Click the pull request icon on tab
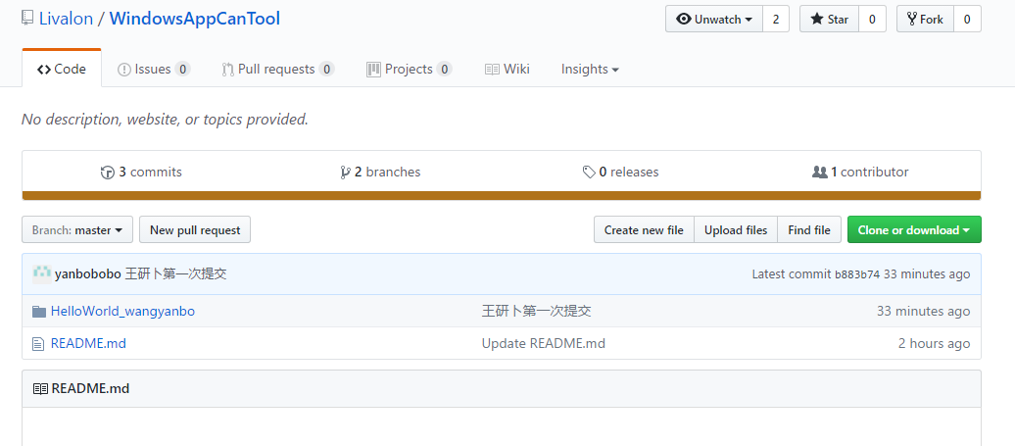1015x446 pixels. [227, 70]
